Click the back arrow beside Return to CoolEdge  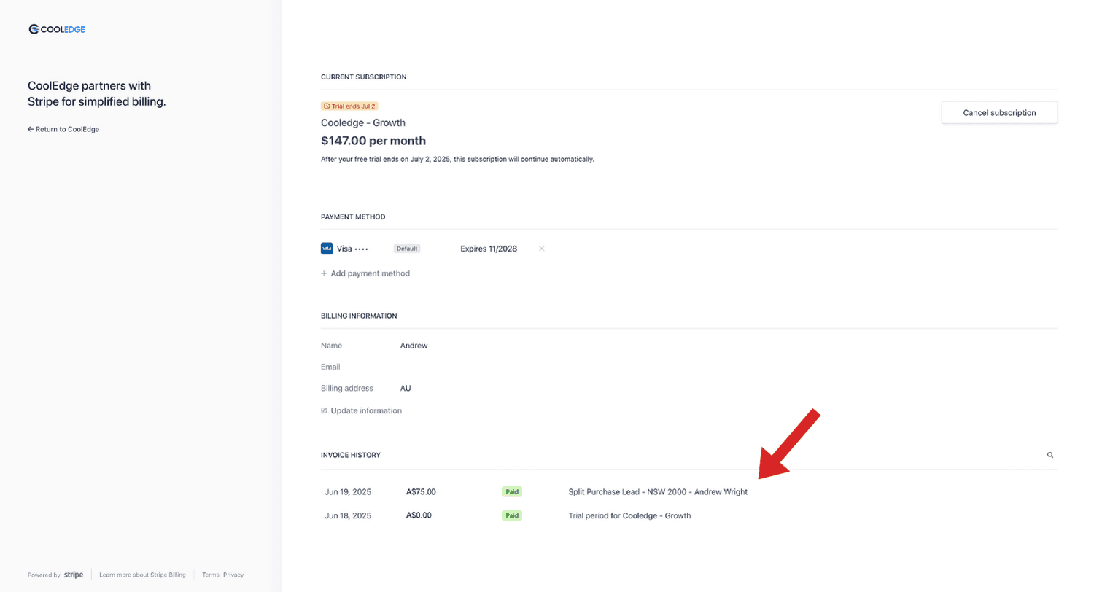(x=31, y=129)
